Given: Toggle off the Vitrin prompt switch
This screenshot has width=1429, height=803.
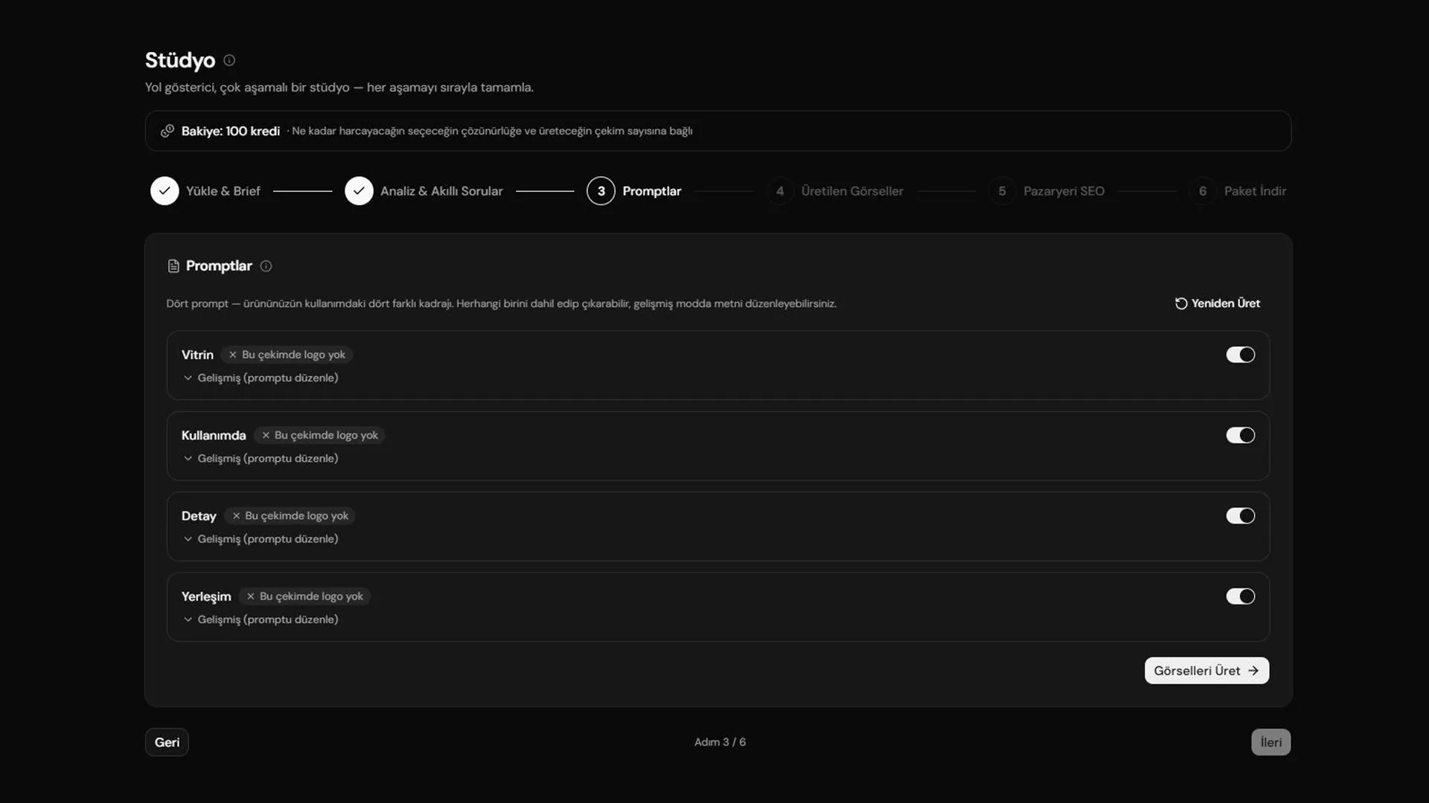Looking at the screenshot, I should (1240, 355).
